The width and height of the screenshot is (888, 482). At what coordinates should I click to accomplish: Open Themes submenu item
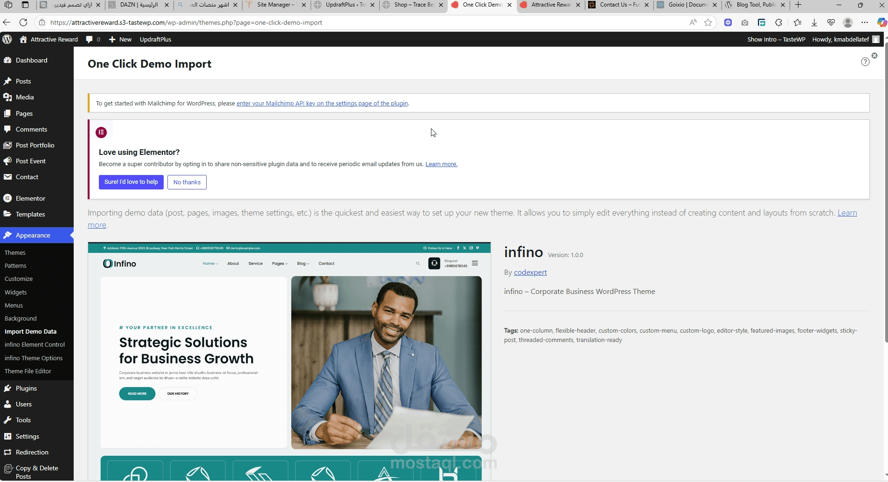[15, 252]
